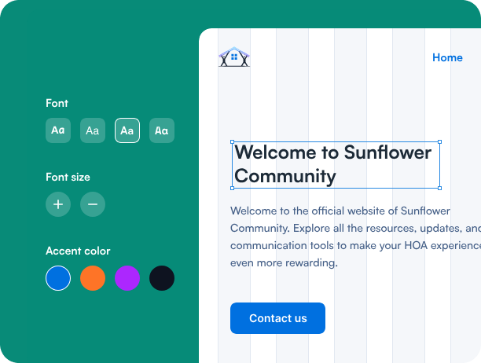Click the outlined third font option
The width and height of the screenshot is (481, 363).
tap(127, 130)
